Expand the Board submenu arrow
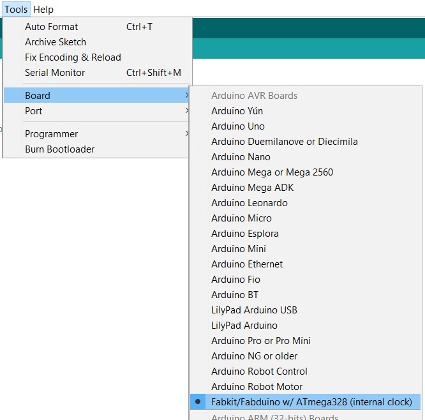 (x=186, y=96)
